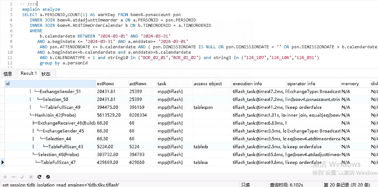378x187 pixels.
Task: Click the memory column header
Action: click(x=355, y=84)
